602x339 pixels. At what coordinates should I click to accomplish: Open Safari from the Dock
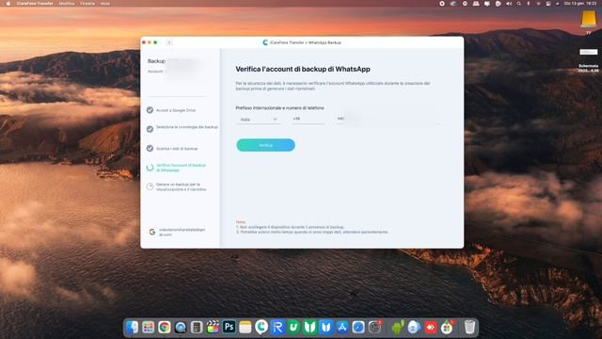(358, 327)
